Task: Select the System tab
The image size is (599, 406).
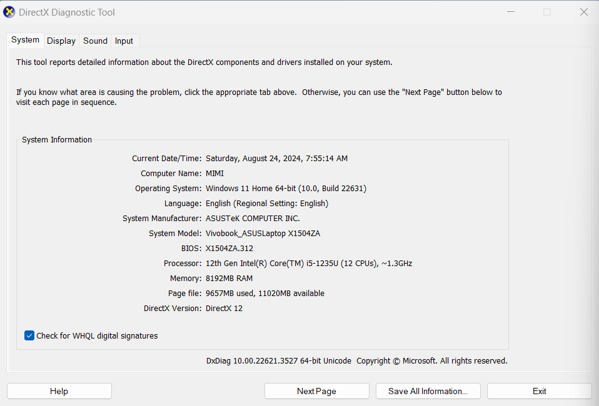Action: tap(25, 40)
